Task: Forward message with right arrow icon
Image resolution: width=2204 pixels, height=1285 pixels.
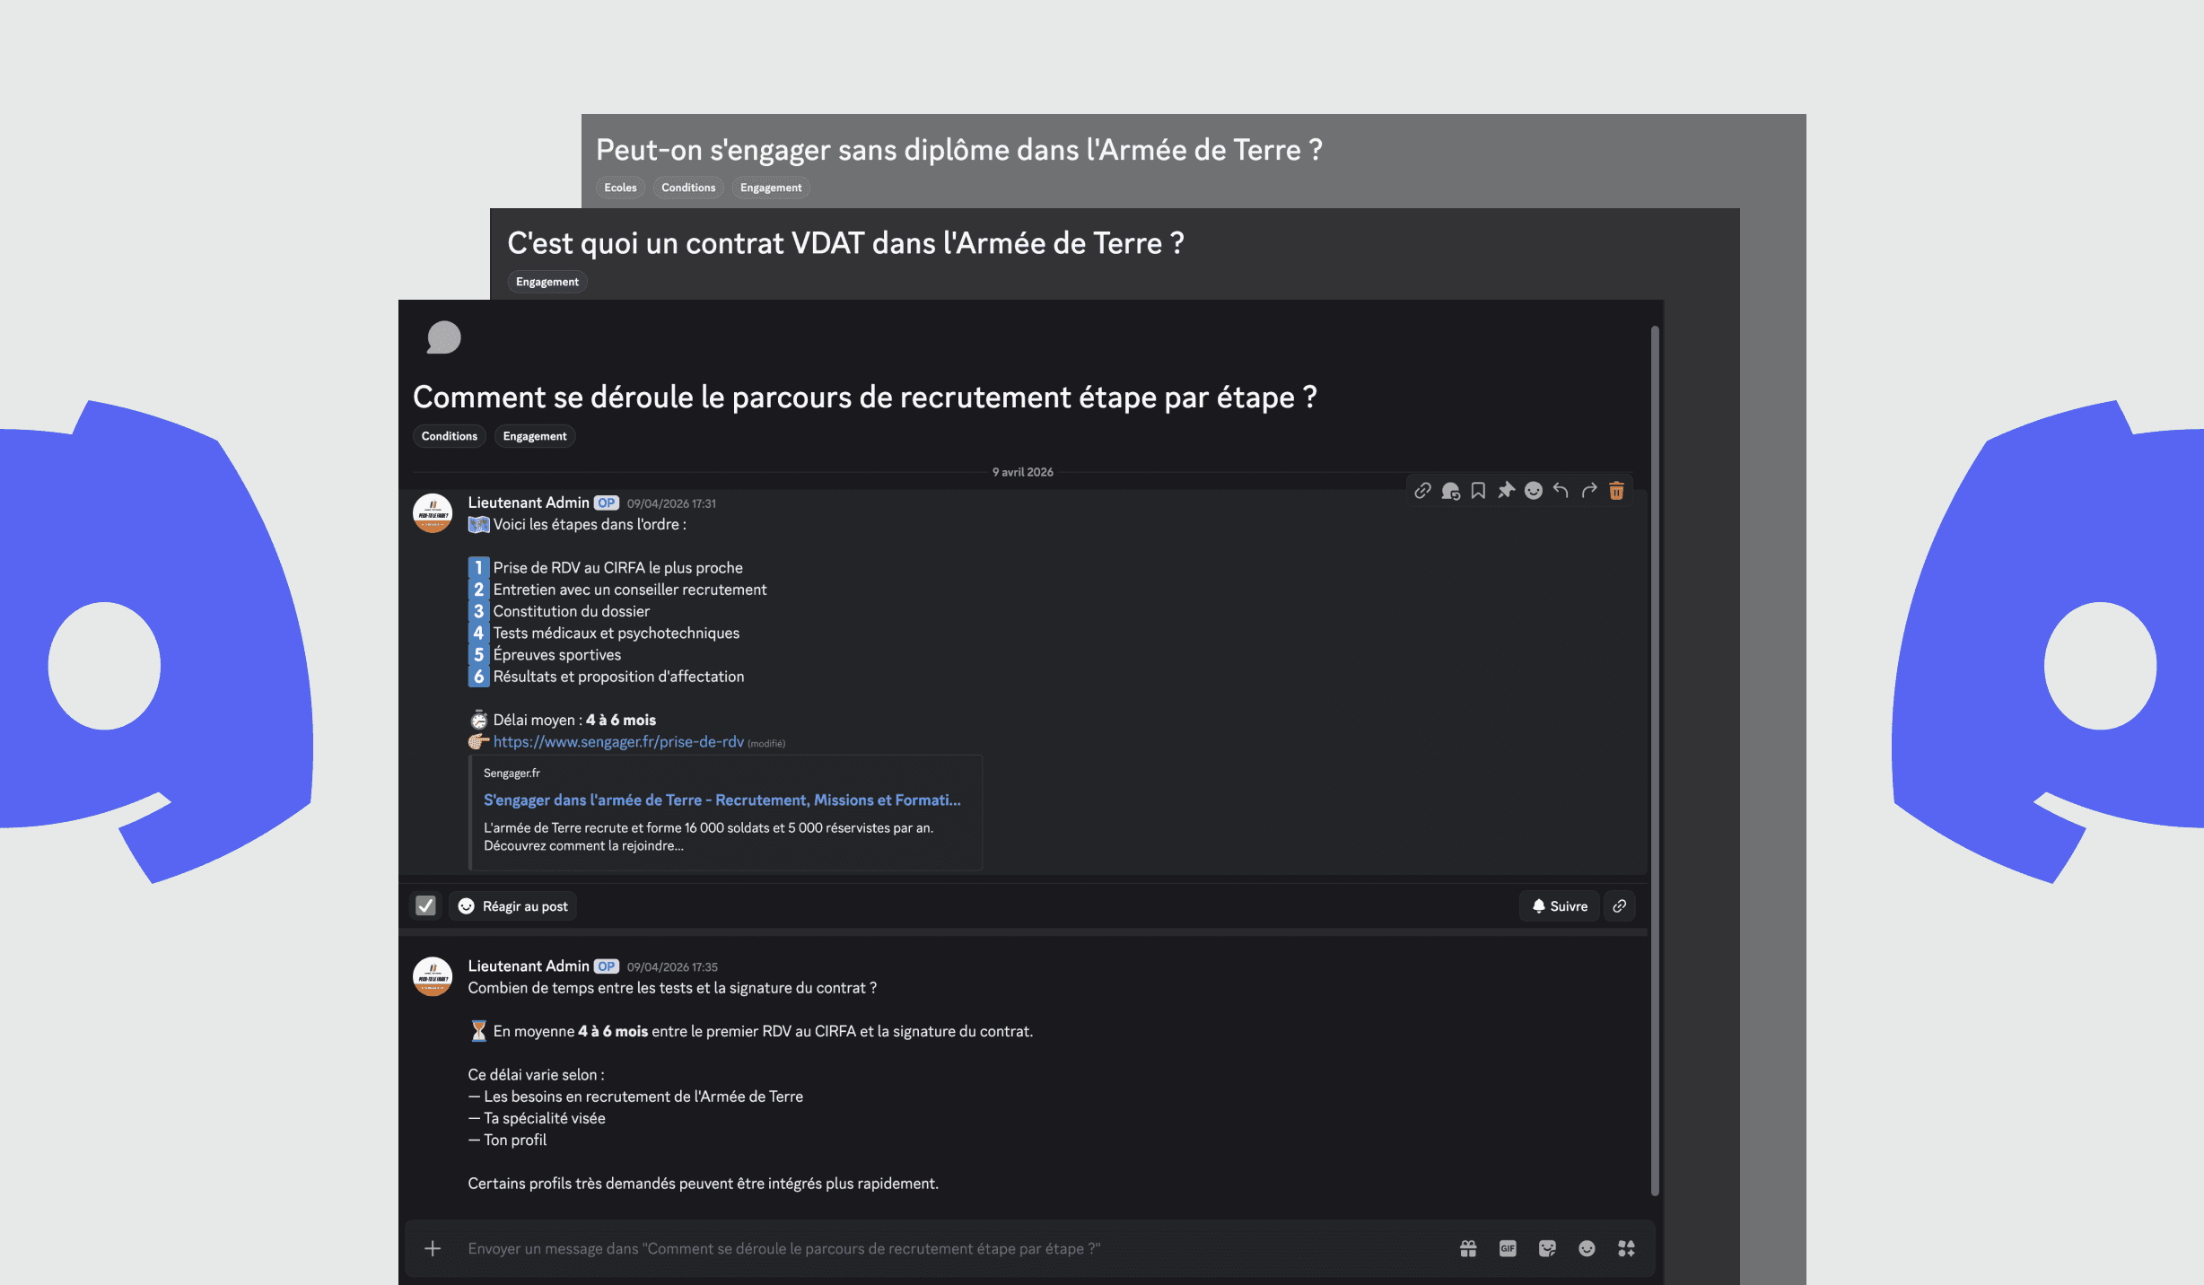Action: click(1588, 491)
